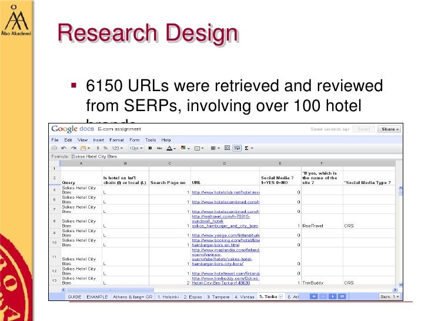Open the Form menu
This screenshot has width=428, height=321.
(134, 140)
